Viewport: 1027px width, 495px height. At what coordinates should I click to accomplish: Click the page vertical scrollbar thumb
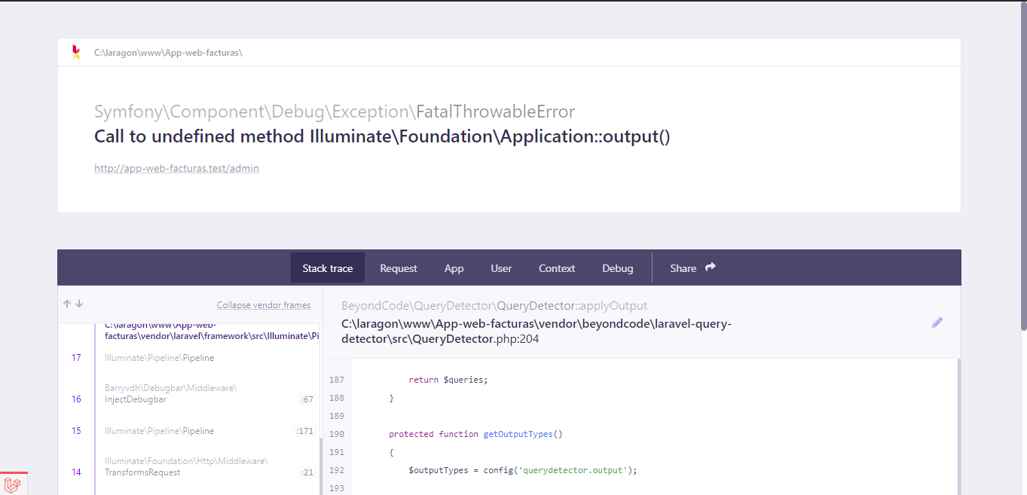pos(1022,166)
